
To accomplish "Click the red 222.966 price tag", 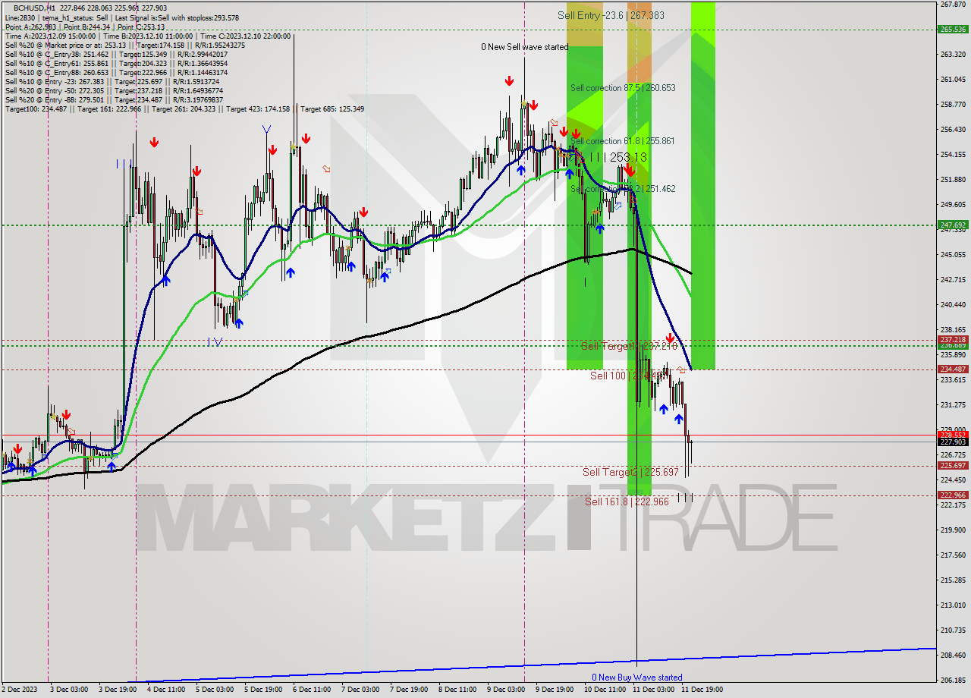I will [953, 495].
